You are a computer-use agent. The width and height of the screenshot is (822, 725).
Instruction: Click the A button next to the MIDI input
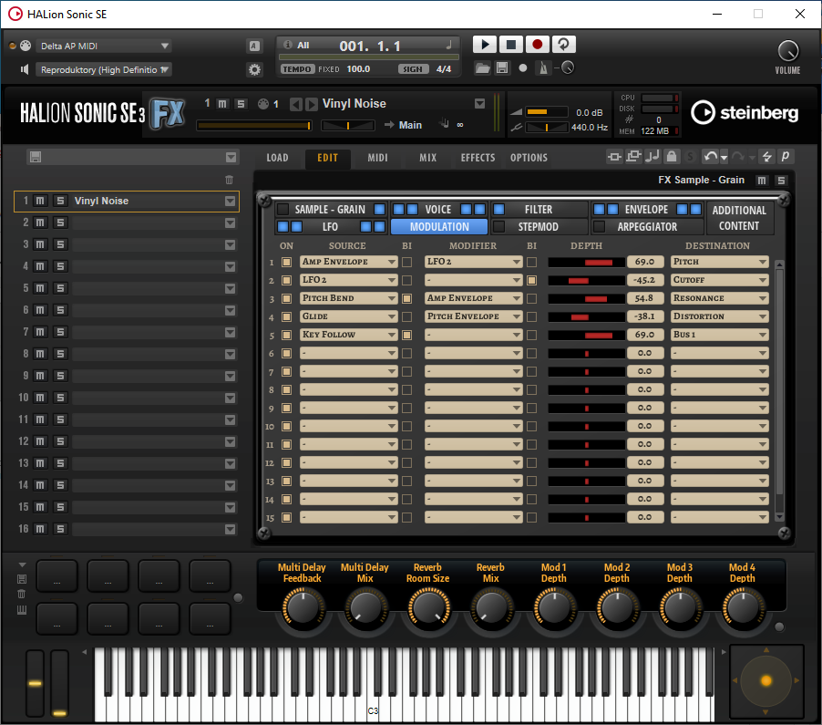coord(254,47)
